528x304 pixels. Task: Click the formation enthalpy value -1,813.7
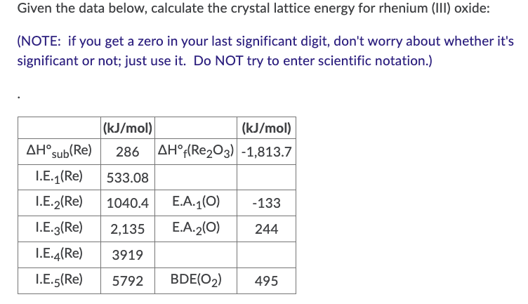[x=266, y=152]
